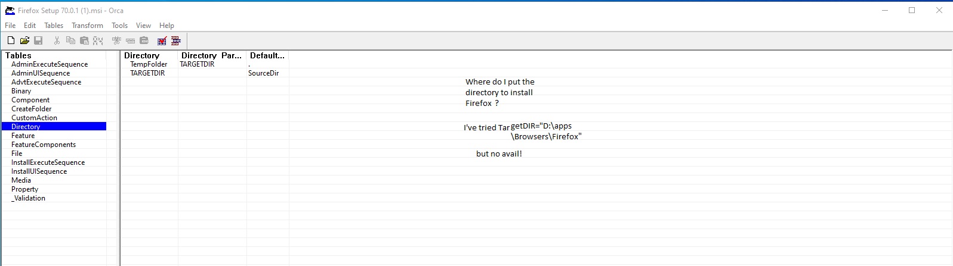Select the AdminUISequence table
Viewport: 953px width, 266px height.
(41, 73)
